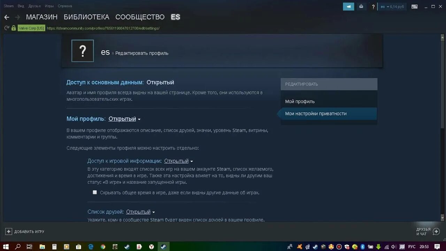446x251 pixels.
Task: Click the steamcommunity URL address field
Action: [x=103, y=28]
